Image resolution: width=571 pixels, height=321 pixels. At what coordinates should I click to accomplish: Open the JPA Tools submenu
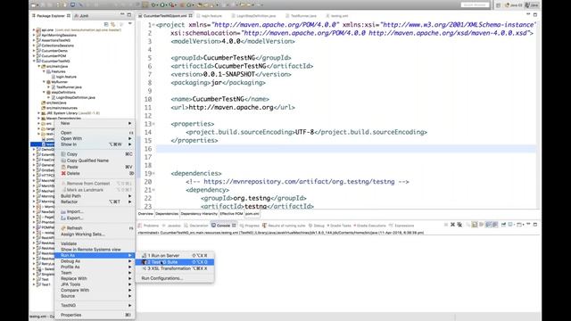(95, 284)
